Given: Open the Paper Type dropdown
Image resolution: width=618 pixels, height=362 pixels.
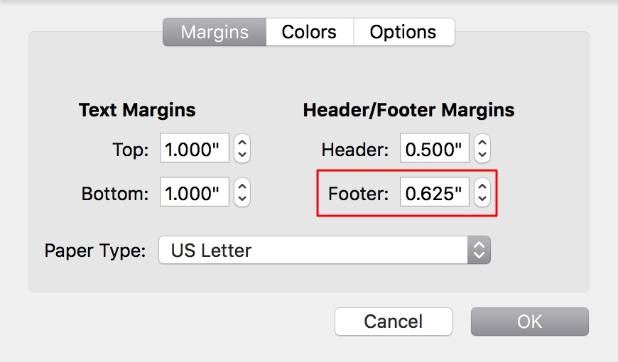Looking at the screenshot, I should coord(324,250).
